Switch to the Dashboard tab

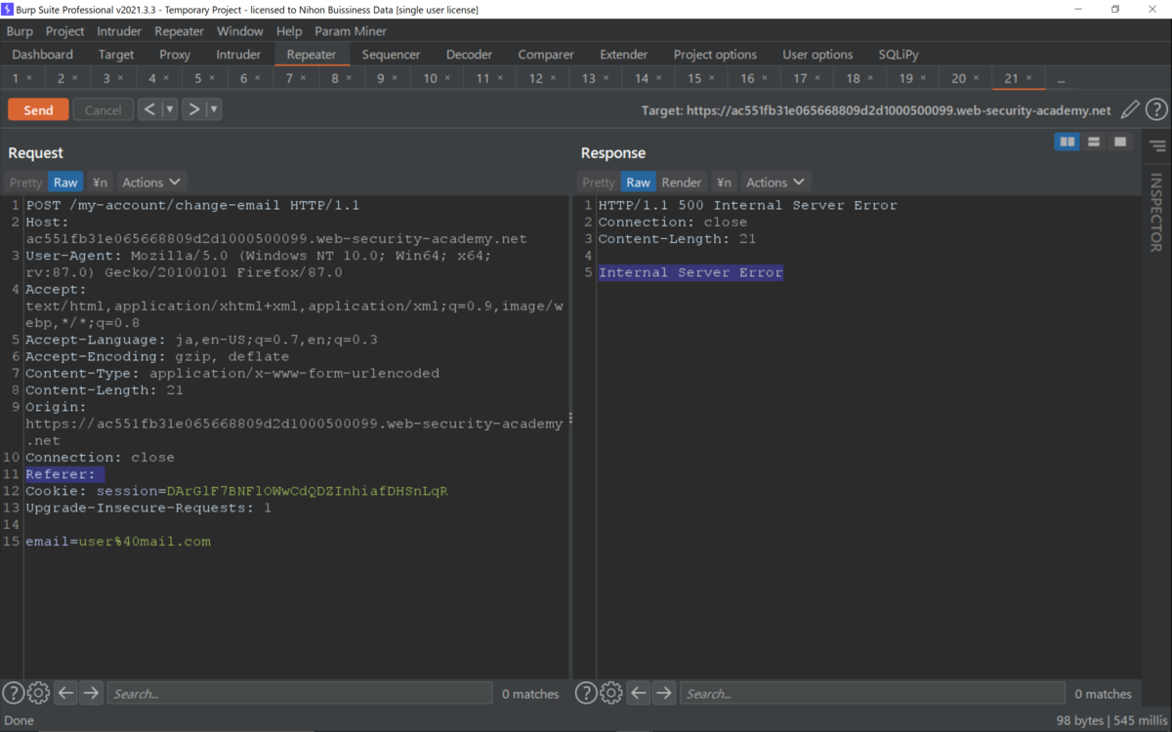point(43,55)
